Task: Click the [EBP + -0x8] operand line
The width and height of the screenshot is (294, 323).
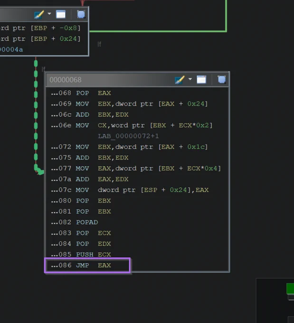Action: 40,28
